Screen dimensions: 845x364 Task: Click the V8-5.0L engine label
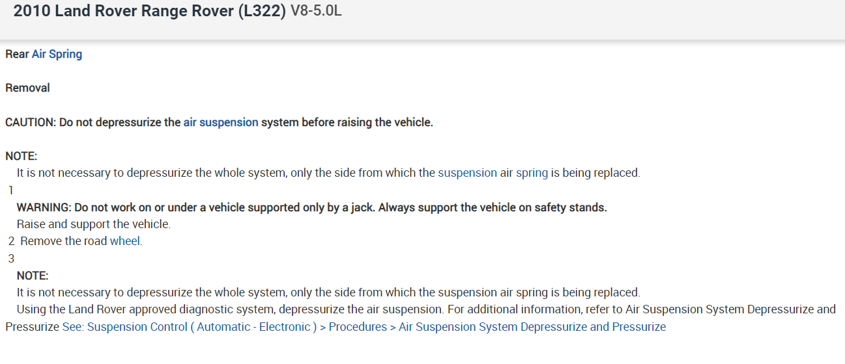click(315, 12)
